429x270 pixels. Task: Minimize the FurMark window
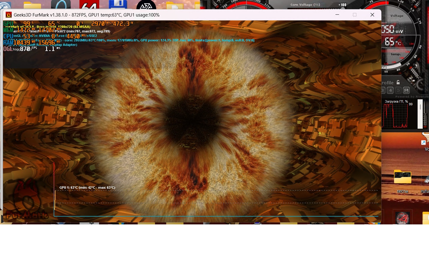click(x=337, y=15)
